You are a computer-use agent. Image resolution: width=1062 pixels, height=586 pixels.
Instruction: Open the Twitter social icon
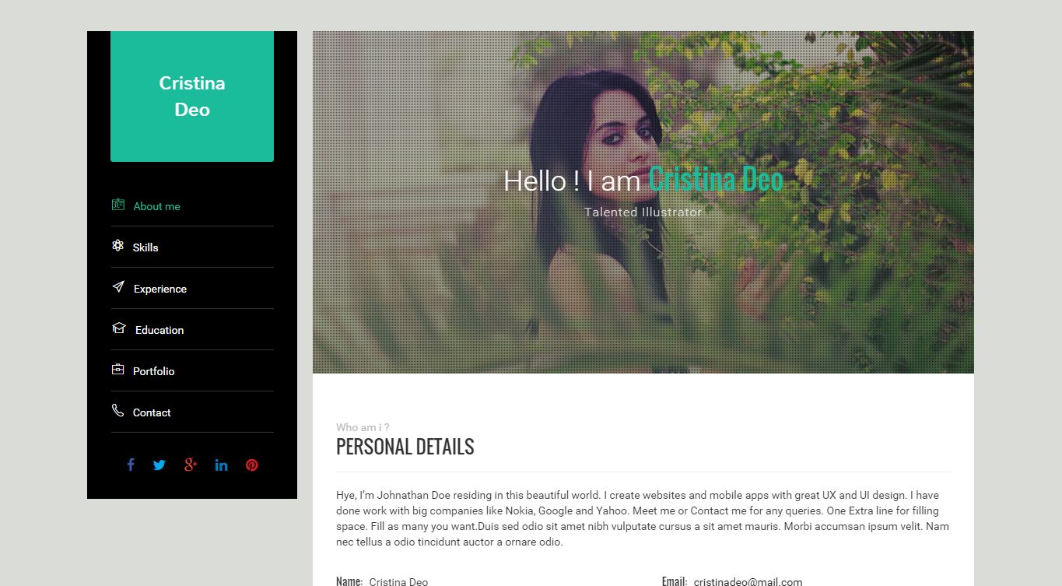click(x=159, y=465)
